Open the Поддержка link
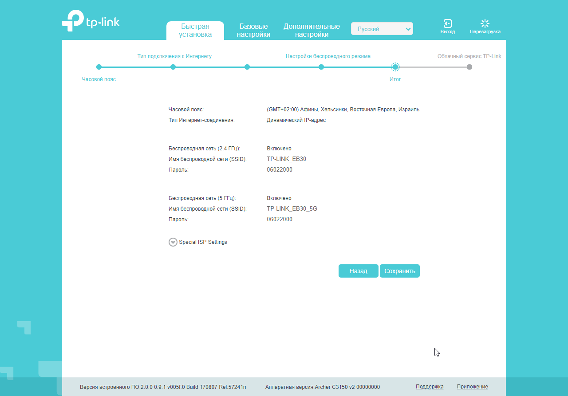Viewport: 568px width, 396px height. 430,387
